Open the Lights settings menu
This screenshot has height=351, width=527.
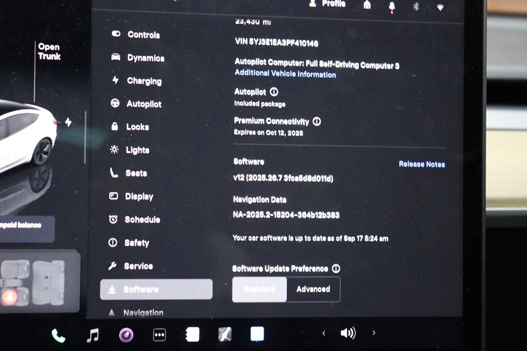click(x=129, y=150)
